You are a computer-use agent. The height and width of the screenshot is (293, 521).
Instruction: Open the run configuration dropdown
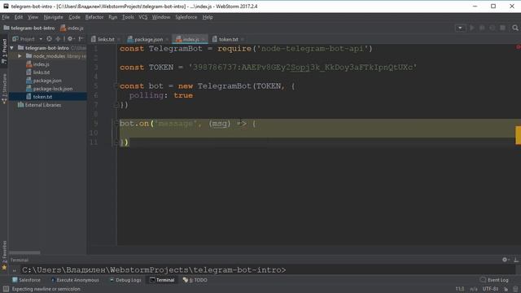tap(460, 28)
